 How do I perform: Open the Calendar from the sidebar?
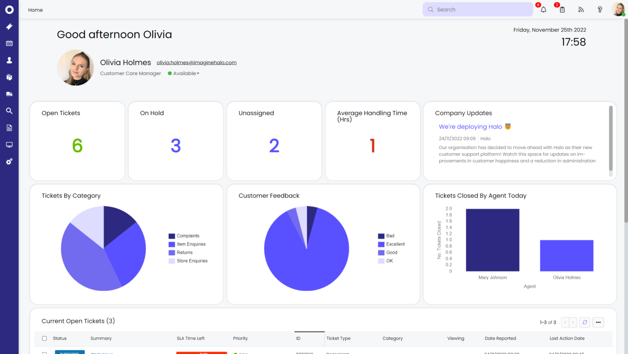click(x=9, y=43)
